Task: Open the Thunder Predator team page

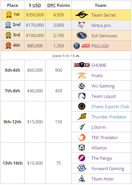Action: [x=109, y=117]
